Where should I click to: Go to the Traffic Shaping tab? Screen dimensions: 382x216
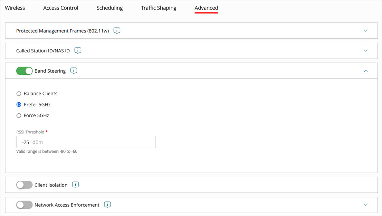coord(159,8)
